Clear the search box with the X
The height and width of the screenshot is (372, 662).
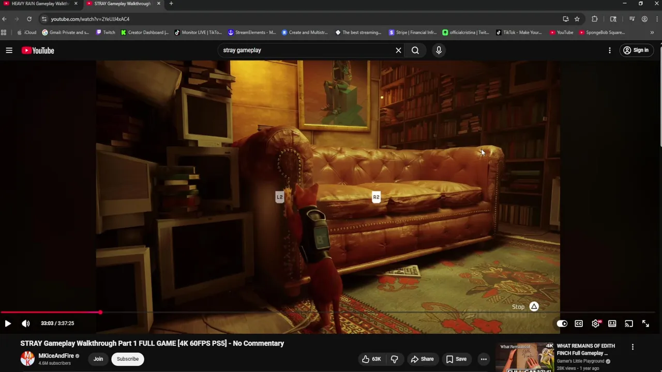pos(398,50)
